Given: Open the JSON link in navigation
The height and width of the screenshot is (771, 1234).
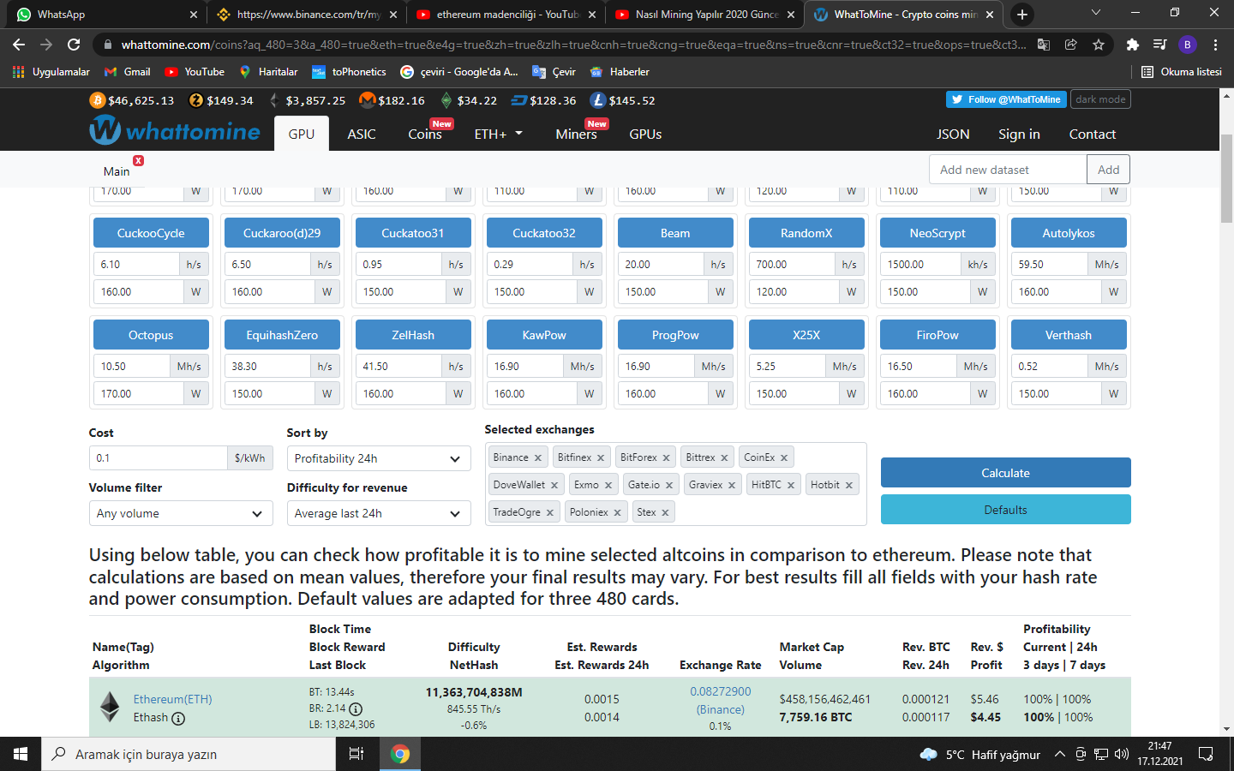Looking at the screenshot, I should 953,134.
